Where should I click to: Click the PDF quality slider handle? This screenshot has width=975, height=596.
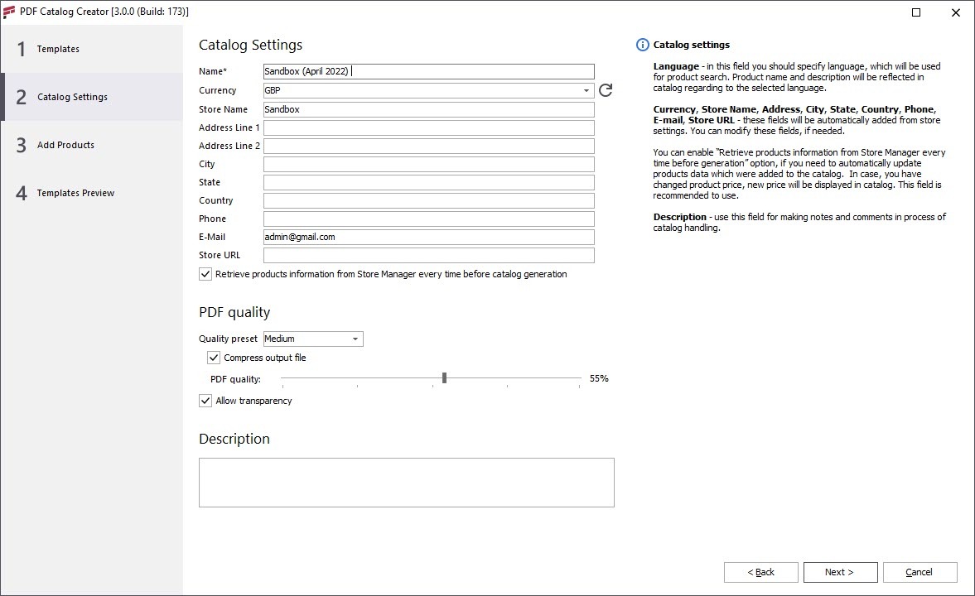(445, 378)
